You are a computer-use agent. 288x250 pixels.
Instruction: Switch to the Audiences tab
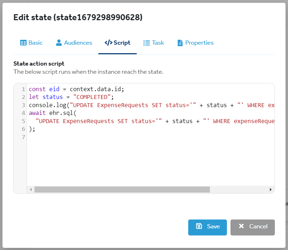(x=74, y=43)
